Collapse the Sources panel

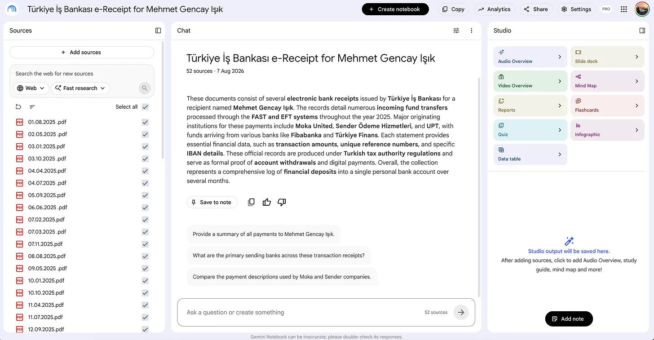pyautogui.click(x=158, y=31)
